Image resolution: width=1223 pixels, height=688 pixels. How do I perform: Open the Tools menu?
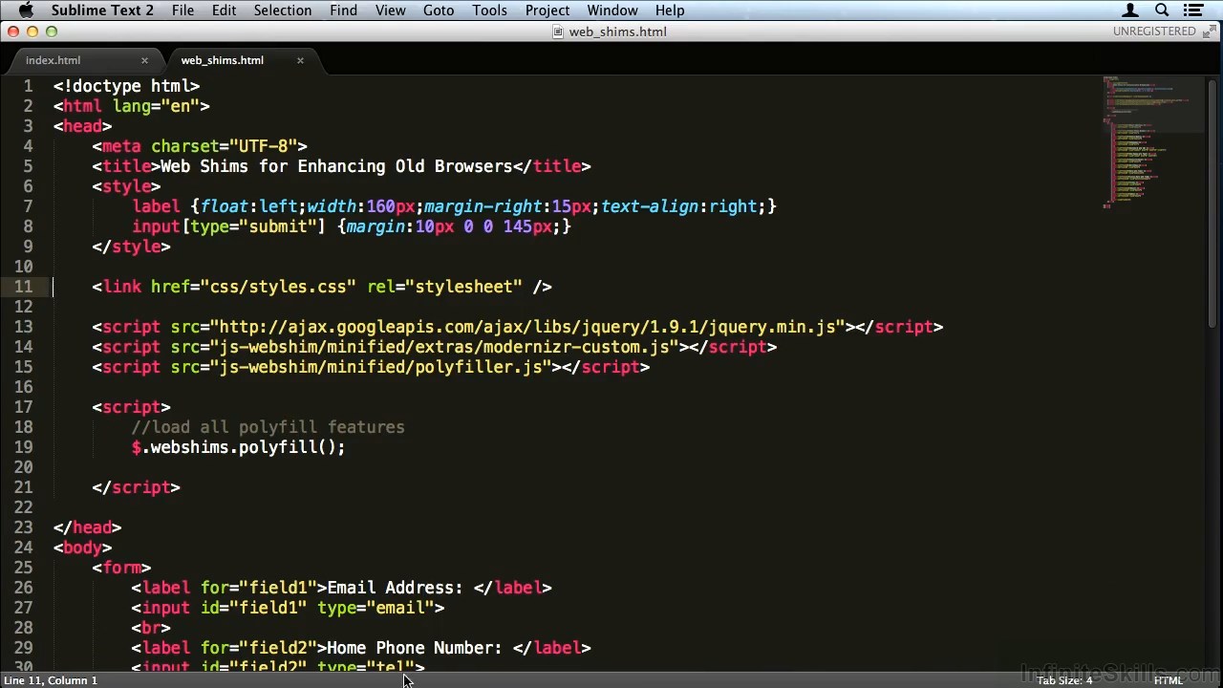point(489,11)
